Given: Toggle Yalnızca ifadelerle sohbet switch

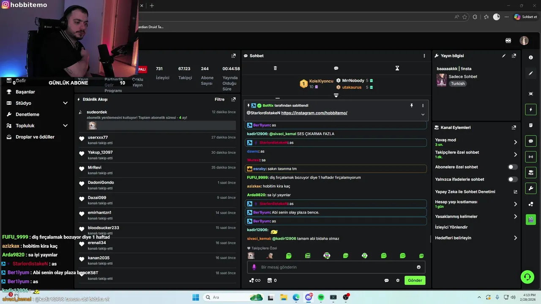Looking at the screenshot, I should [x=513, y=179].
